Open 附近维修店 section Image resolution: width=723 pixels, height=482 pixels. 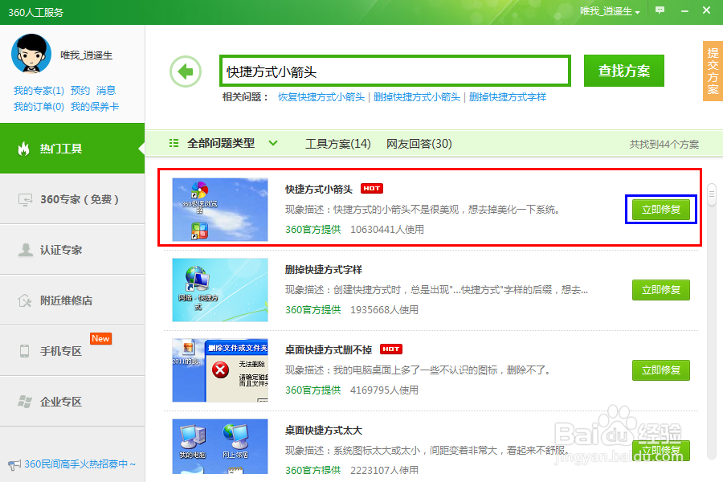coord(72,300)
